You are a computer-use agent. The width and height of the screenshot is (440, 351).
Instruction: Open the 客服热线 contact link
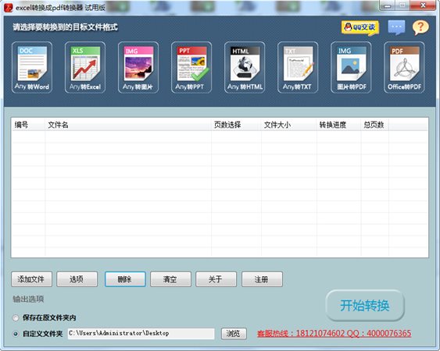pyautogui.click(x=334, y=333)
